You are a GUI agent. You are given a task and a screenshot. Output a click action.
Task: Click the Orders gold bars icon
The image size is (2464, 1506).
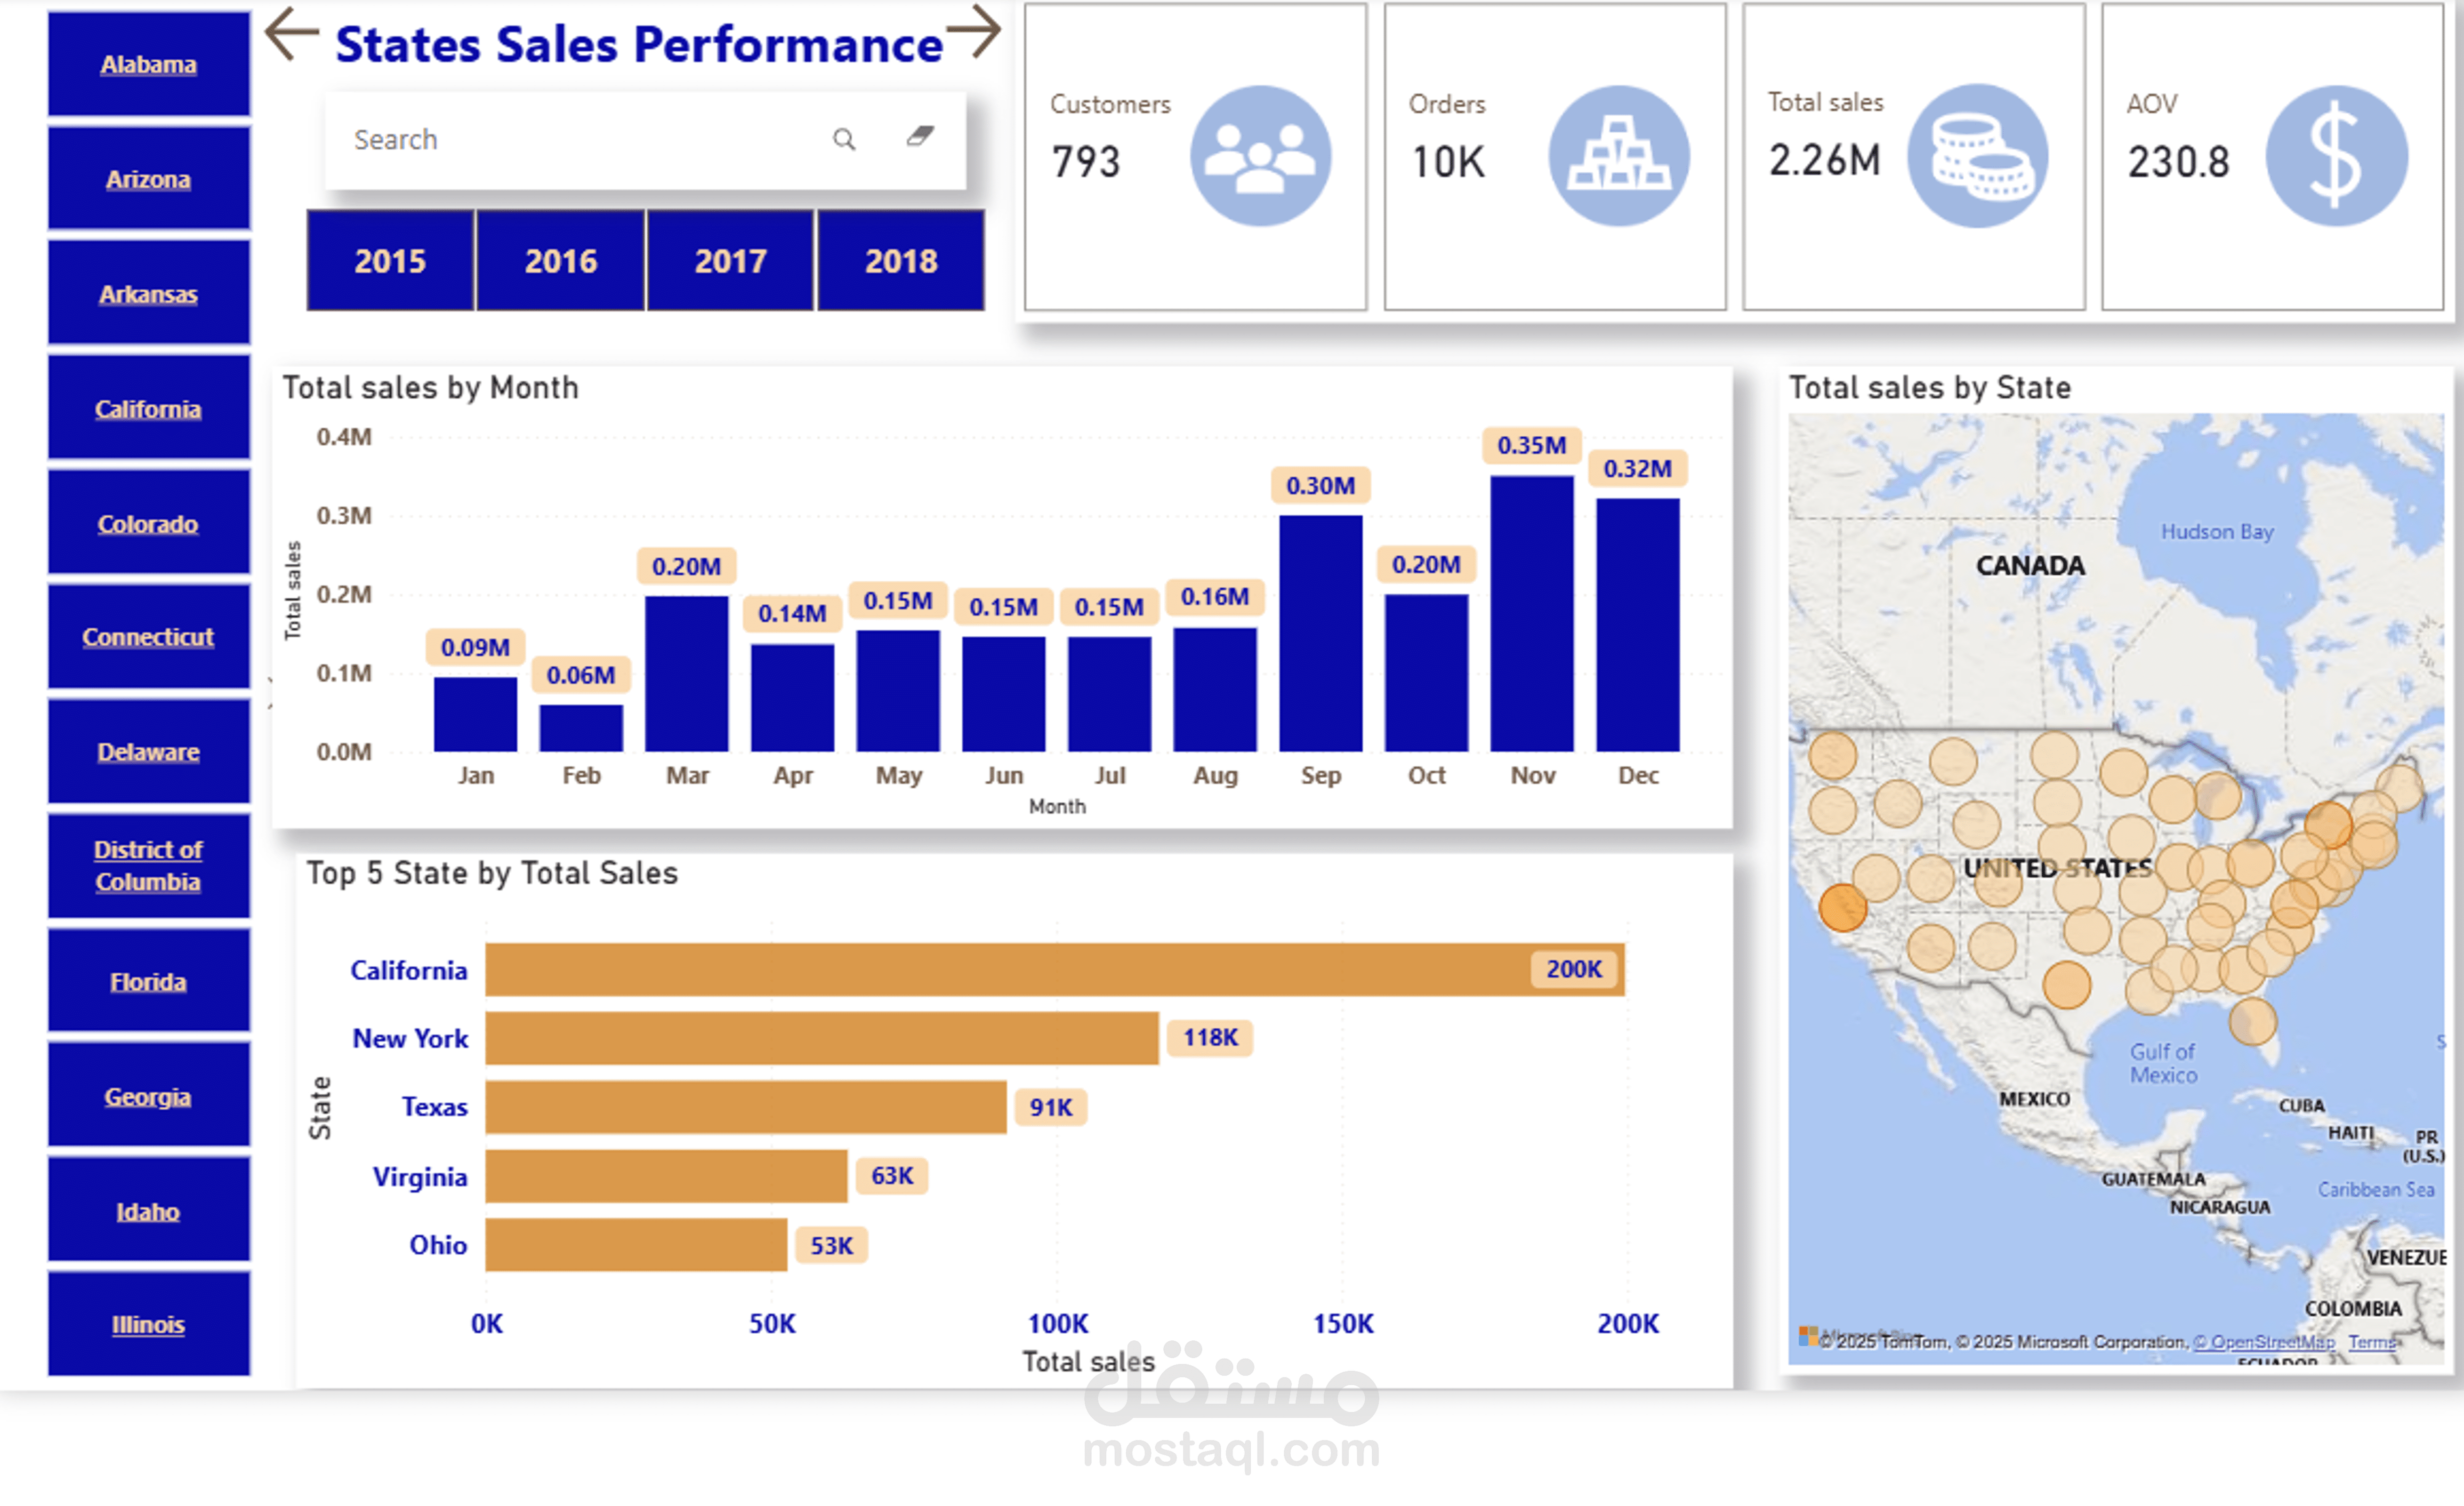point(1618,156)
